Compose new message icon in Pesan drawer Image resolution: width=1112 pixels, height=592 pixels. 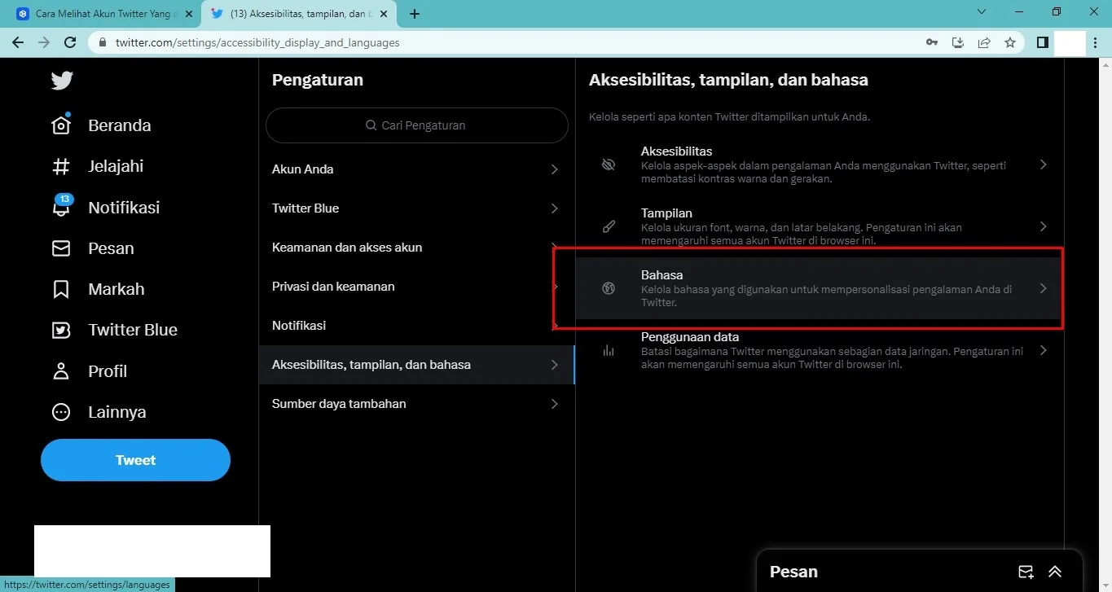click(x=1026, y=572)
